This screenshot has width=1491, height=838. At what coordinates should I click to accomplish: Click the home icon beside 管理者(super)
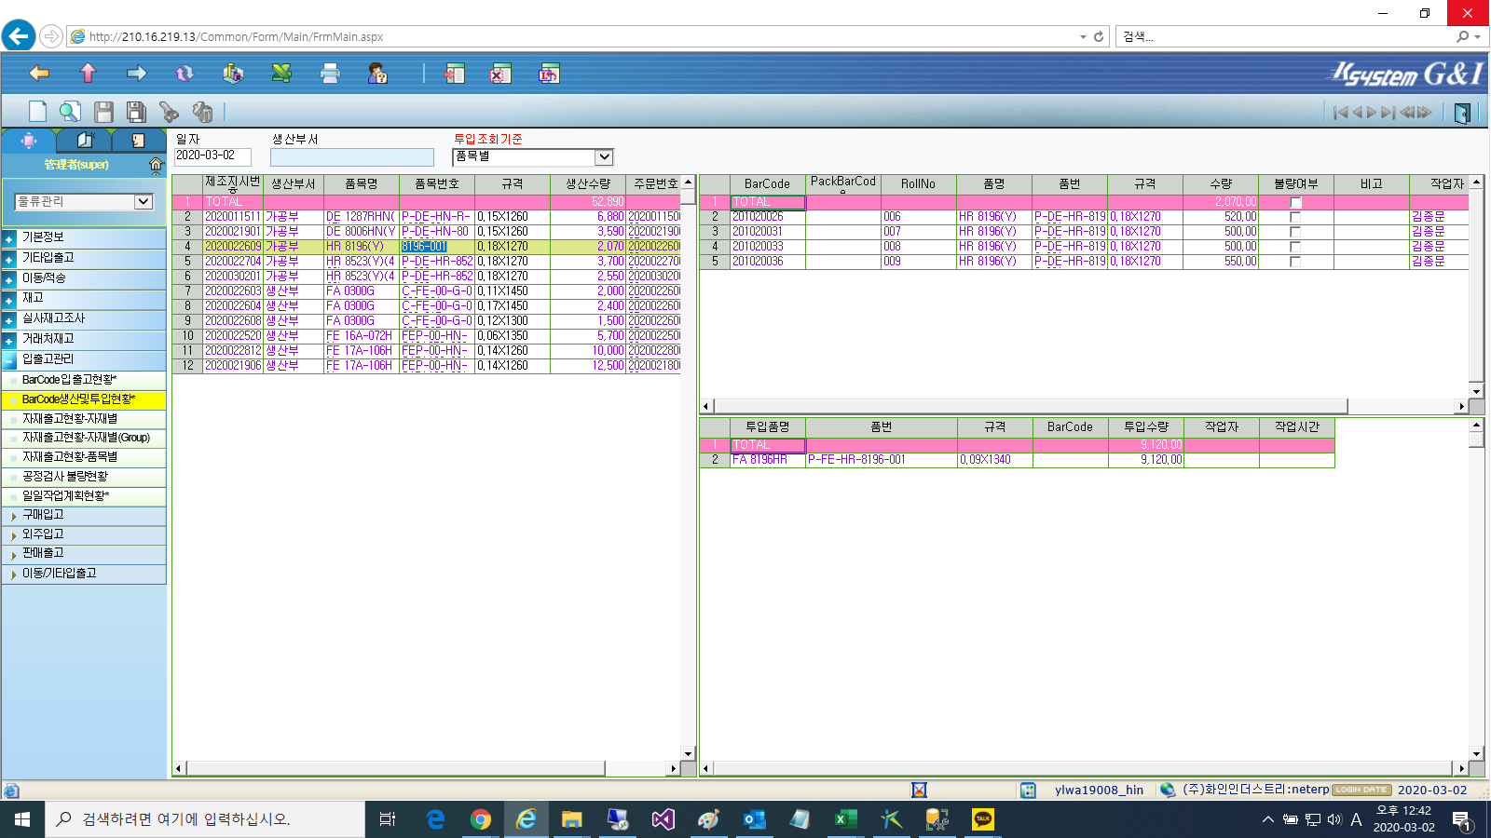(x=157, y=165)
